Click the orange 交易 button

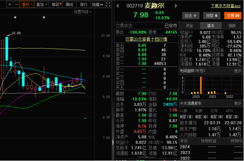(x=233, y=15)
